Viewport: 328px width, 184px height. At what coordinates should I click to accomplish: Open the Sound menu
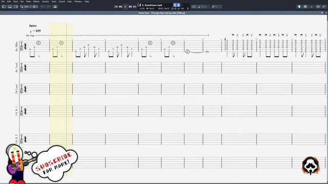pyautogui.click(x=61, y=2)
